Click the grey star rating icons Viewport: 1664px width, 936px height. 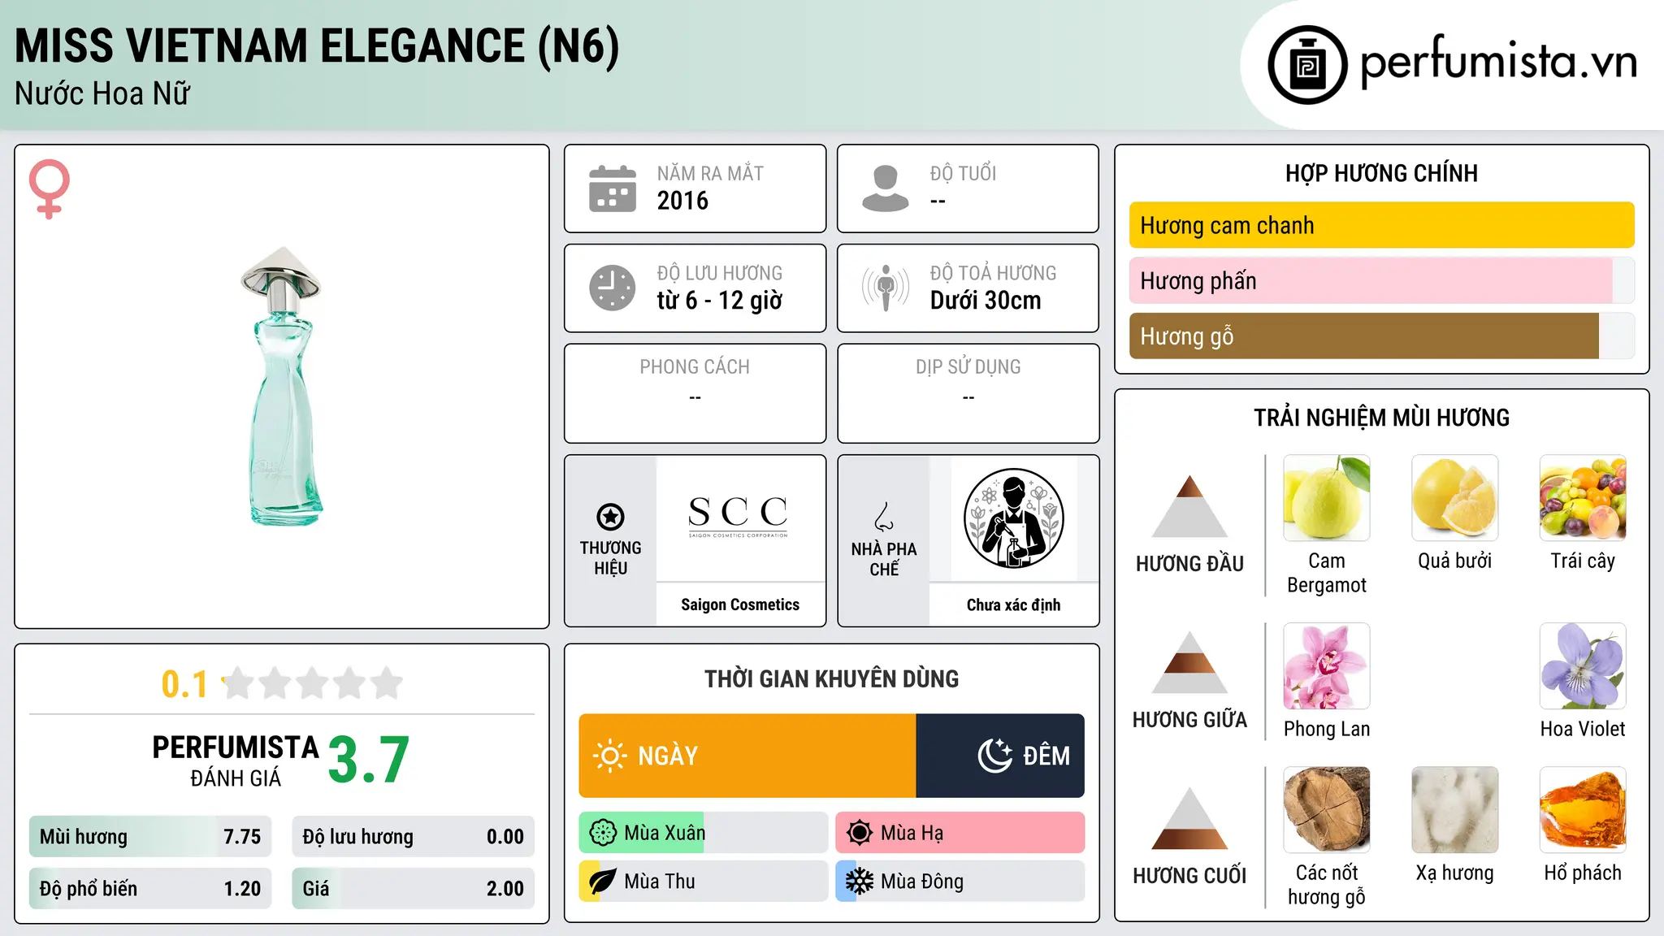point(312,683)
